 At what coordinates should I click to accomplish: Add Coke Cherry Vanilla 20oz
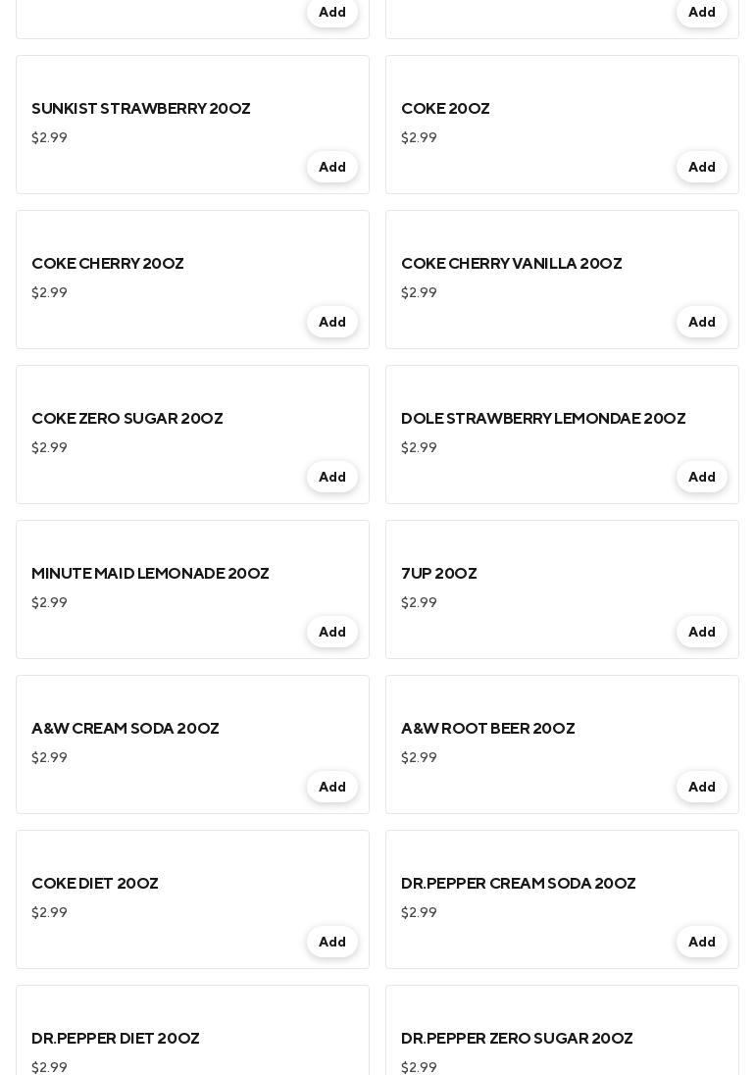coord(701,322)
